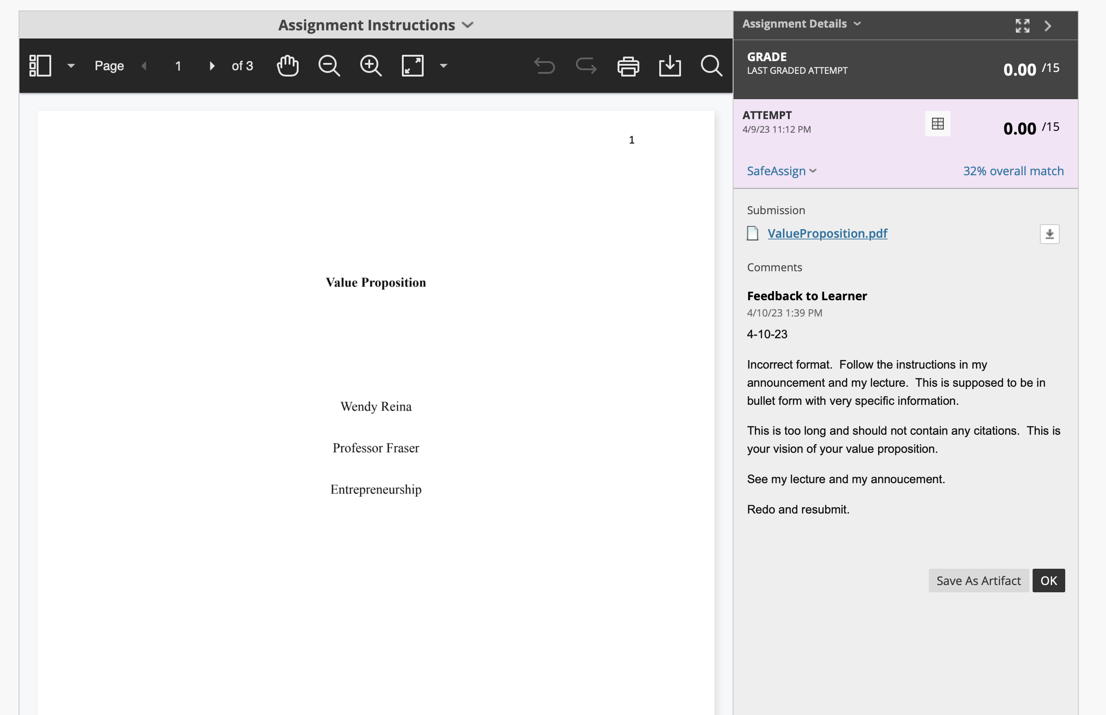This screenshot has height=715, width=1106.
Task: Download the document from viewer toolbar
Action: [x=670, y=66]
